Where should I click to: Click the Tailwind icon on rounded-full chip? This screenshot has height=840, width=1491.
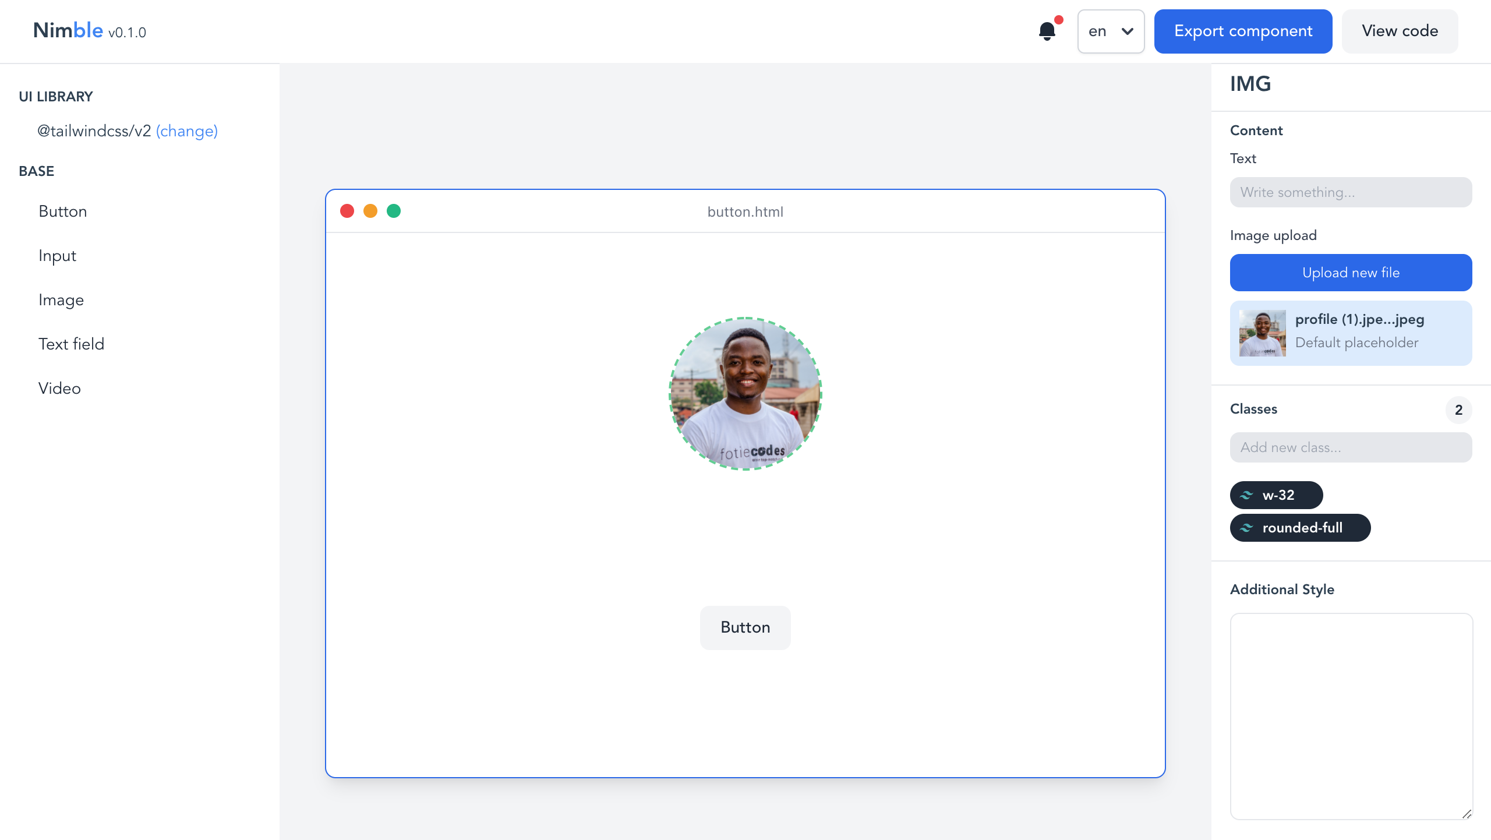pos(1246,528)
